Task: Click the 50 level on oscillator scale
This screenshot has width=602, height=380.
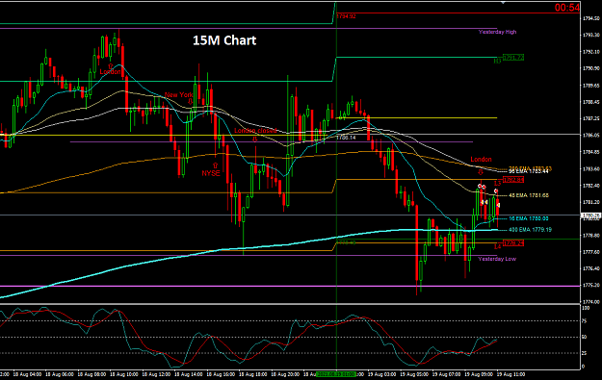Action: point(585,337)
